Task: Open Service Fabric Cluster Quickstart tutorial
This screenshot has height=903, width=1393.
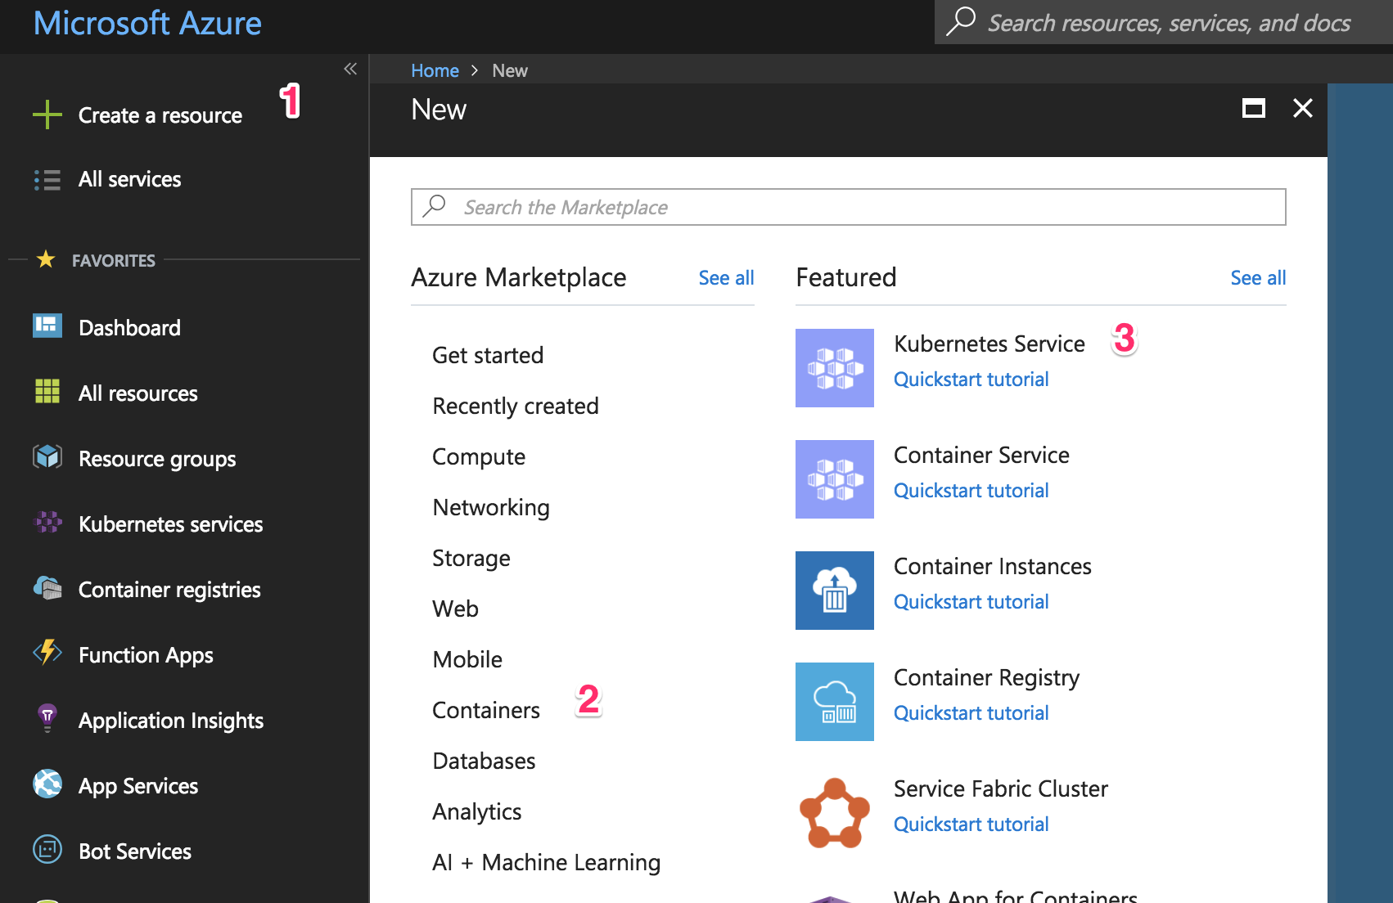Action: pos(971,824)
